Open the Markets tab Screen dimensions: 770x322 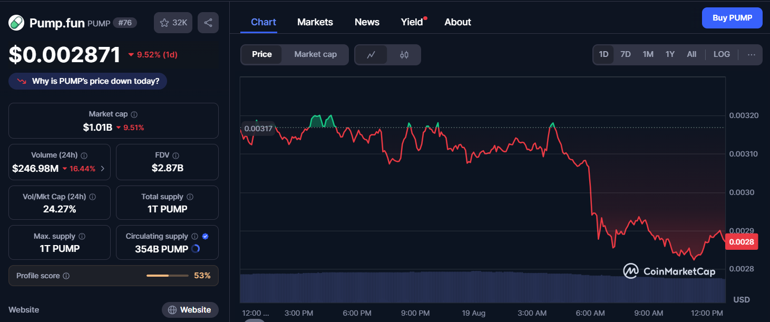point(315,22)
